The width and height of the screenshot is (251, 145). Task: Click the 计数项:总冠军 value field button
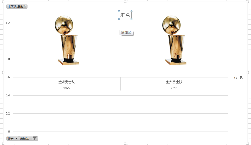tap(17, 6)
